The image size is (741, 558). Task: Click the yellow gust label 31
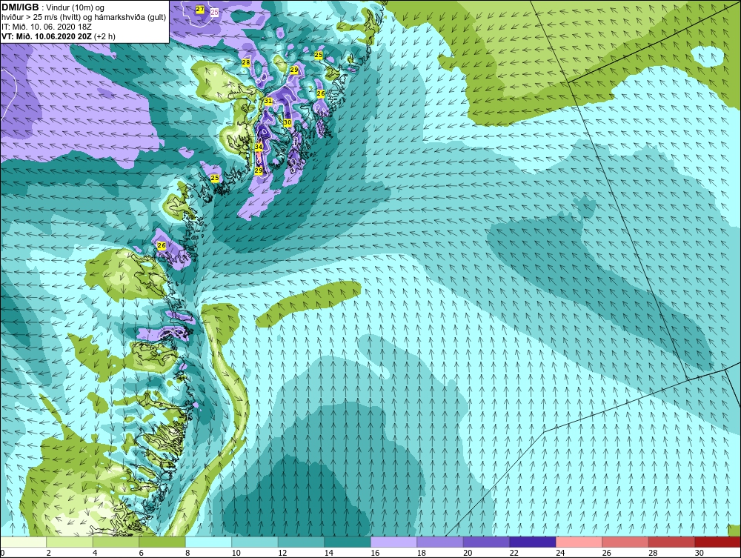(268, 101)
